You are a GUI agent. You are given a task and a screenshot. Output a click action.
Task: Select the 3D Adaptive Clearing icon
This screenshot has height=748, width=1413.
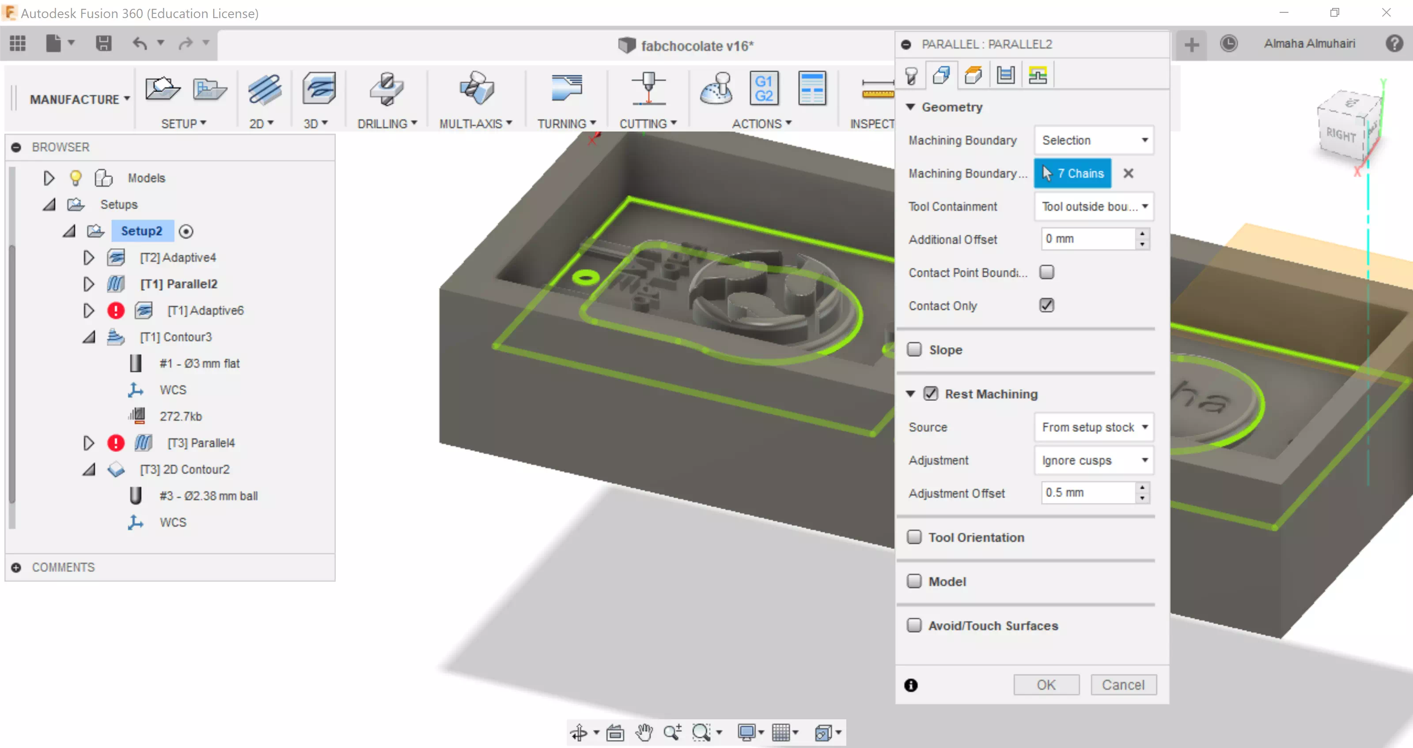click(319, 88)
